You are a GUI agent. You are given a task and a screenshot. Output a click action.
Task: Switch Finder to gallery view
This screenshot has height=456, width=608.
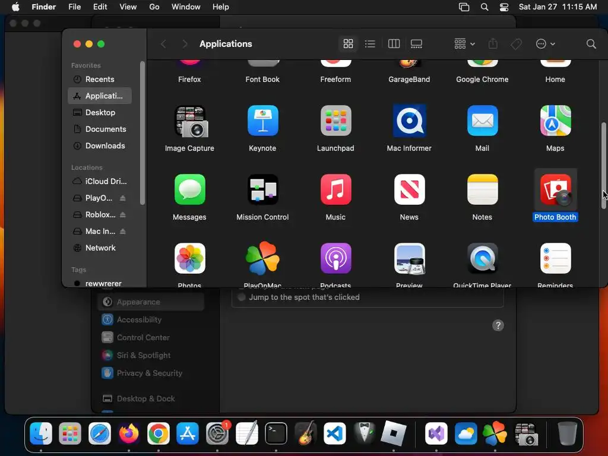(x=416, y=44)
